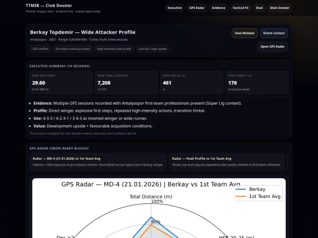Viewport: 318px width, 238px height.
Task: Open the Peak Max Speed 29.60 card
Action: [x=61, y=82]
